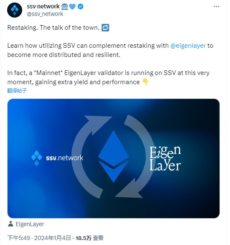Image resolution: width=230 pixels, height=245 pixels.
Task: Click the post timestamp 下午5:49
Action: click(19, 238)
